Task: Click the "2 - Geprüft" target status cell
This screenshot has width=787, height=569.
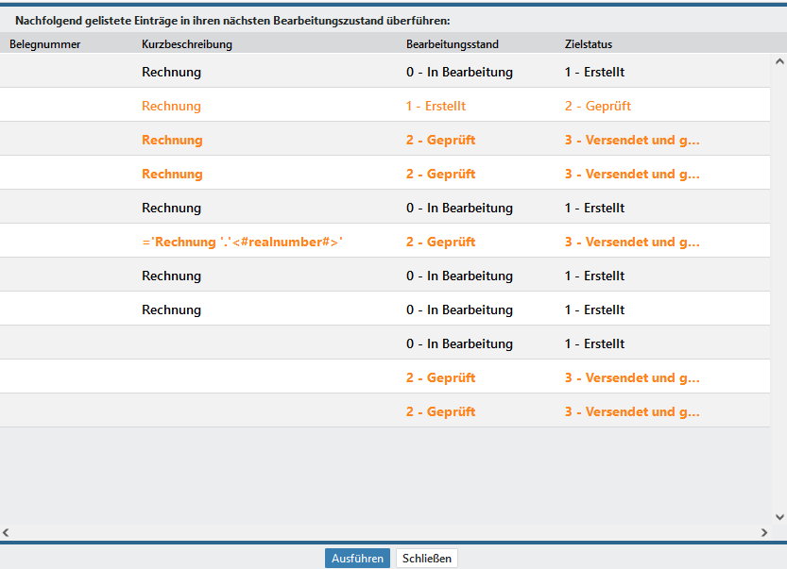Action: point(597,107)
